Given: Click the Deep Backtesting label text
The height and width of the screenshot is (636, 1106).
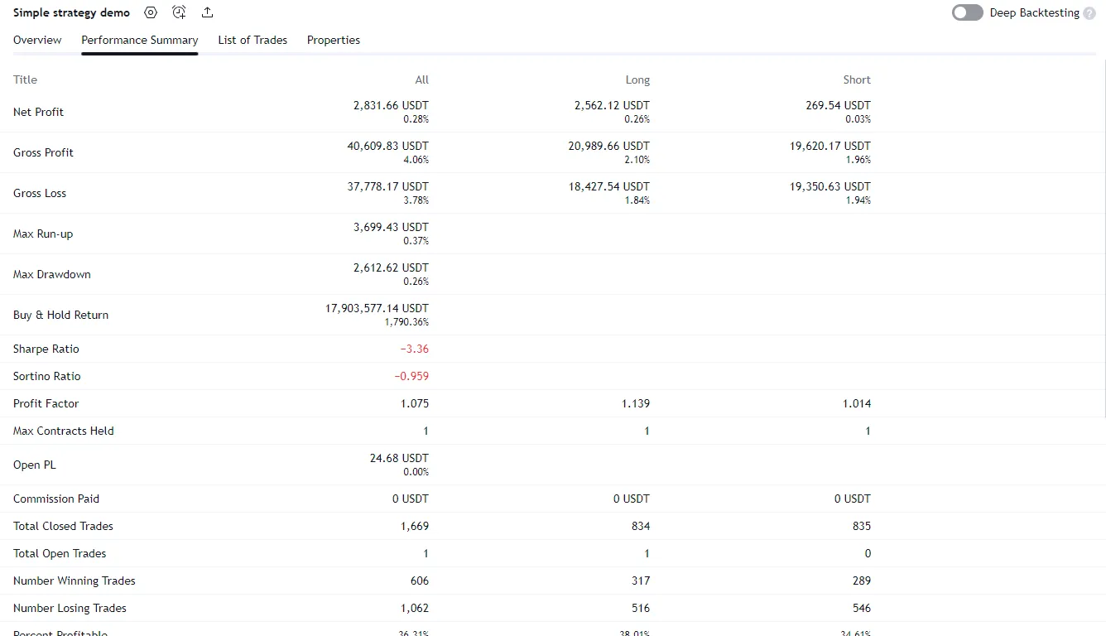Looking at the screenshot, I should [1034, 12].
